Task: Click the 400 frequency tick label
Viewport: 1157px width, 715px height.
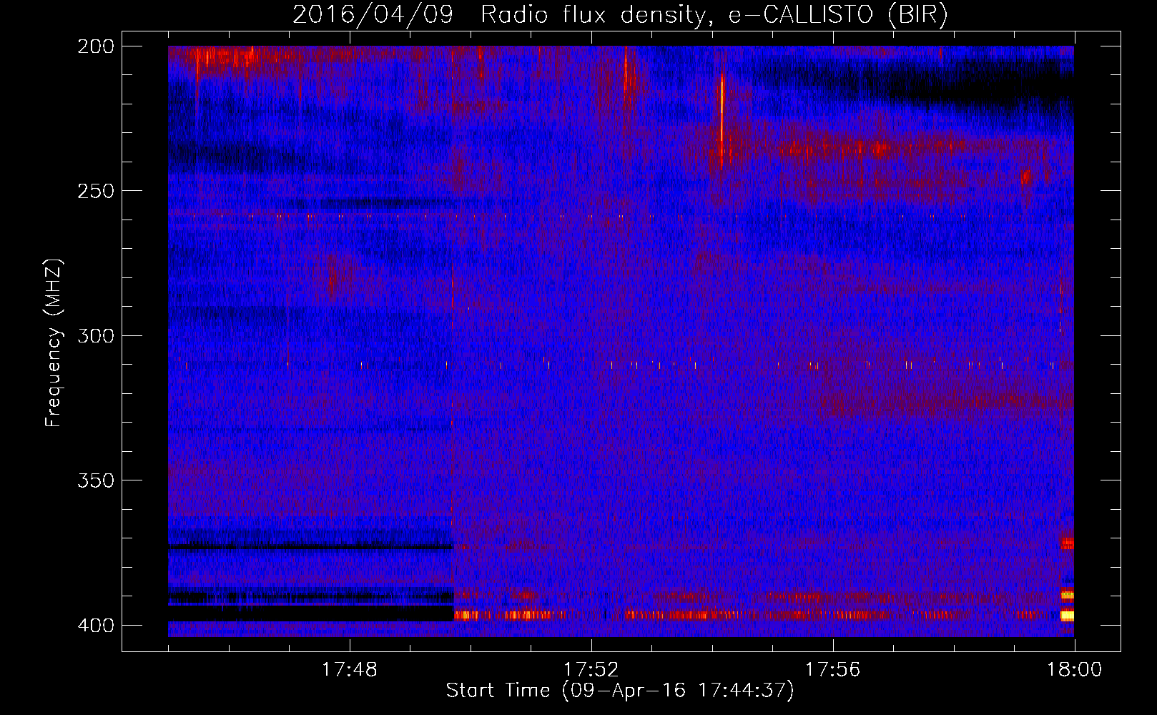Action: tap(95, 625)
